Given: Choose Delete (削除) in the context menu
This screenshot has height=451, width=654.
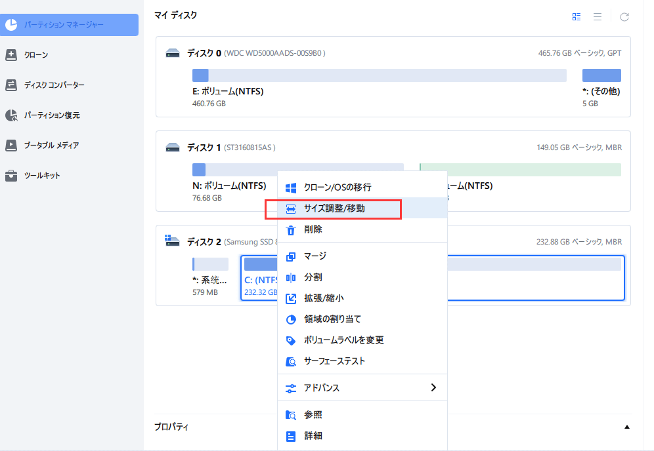Looking at the screenshot, I should pyautogui.click(x=313, y=229).
